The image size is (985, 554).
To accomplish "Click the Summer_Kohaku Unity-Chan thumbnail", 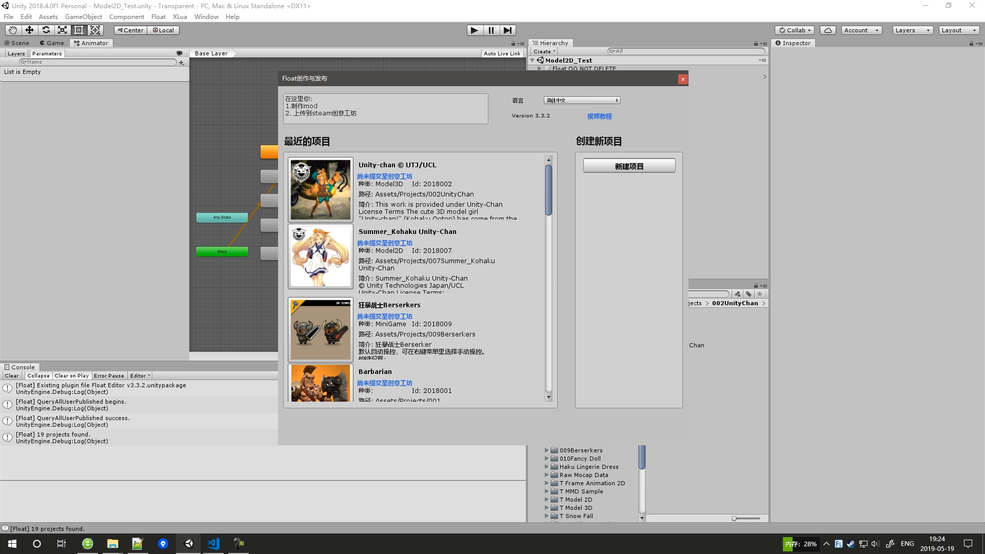I will point(320,255).
